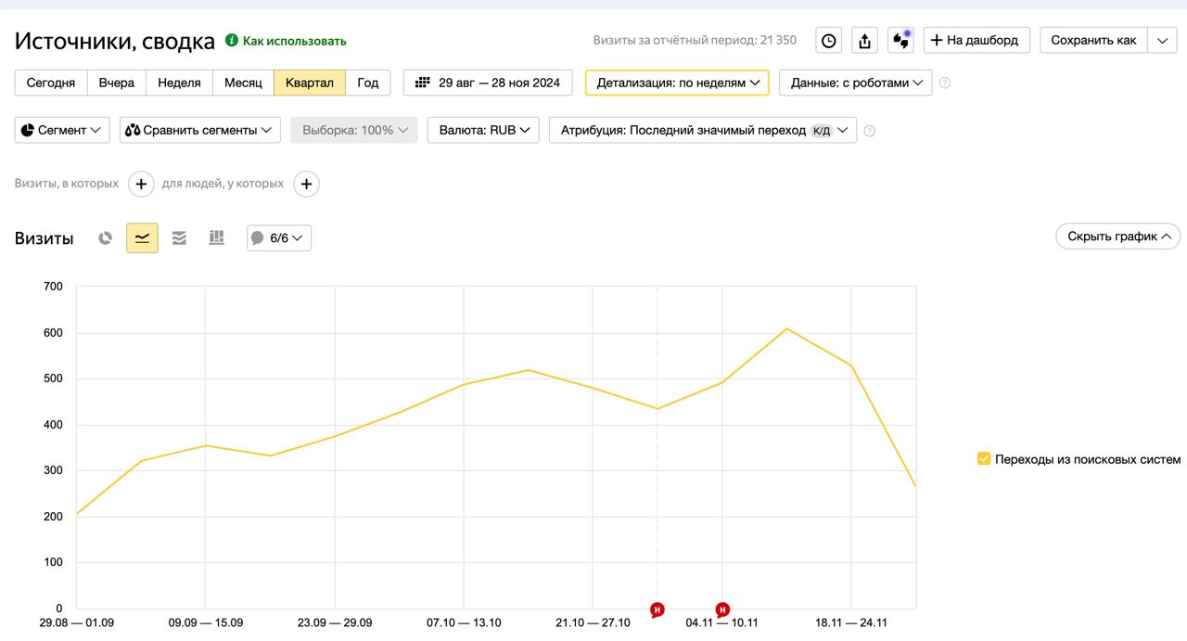
Task: Click help icon beside 'Данные: с роботами'
Action: (945, 83)
